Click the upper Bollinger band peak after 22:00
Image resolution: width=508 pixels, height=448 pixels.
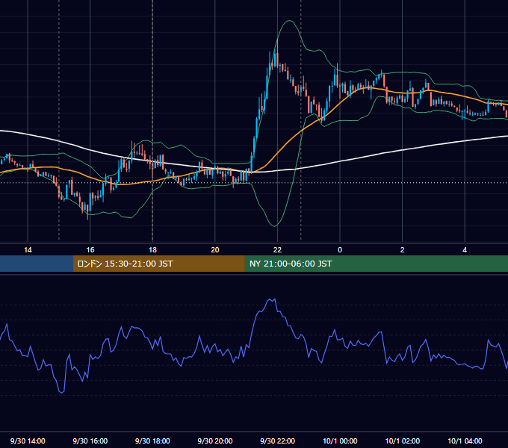point(289,22)
